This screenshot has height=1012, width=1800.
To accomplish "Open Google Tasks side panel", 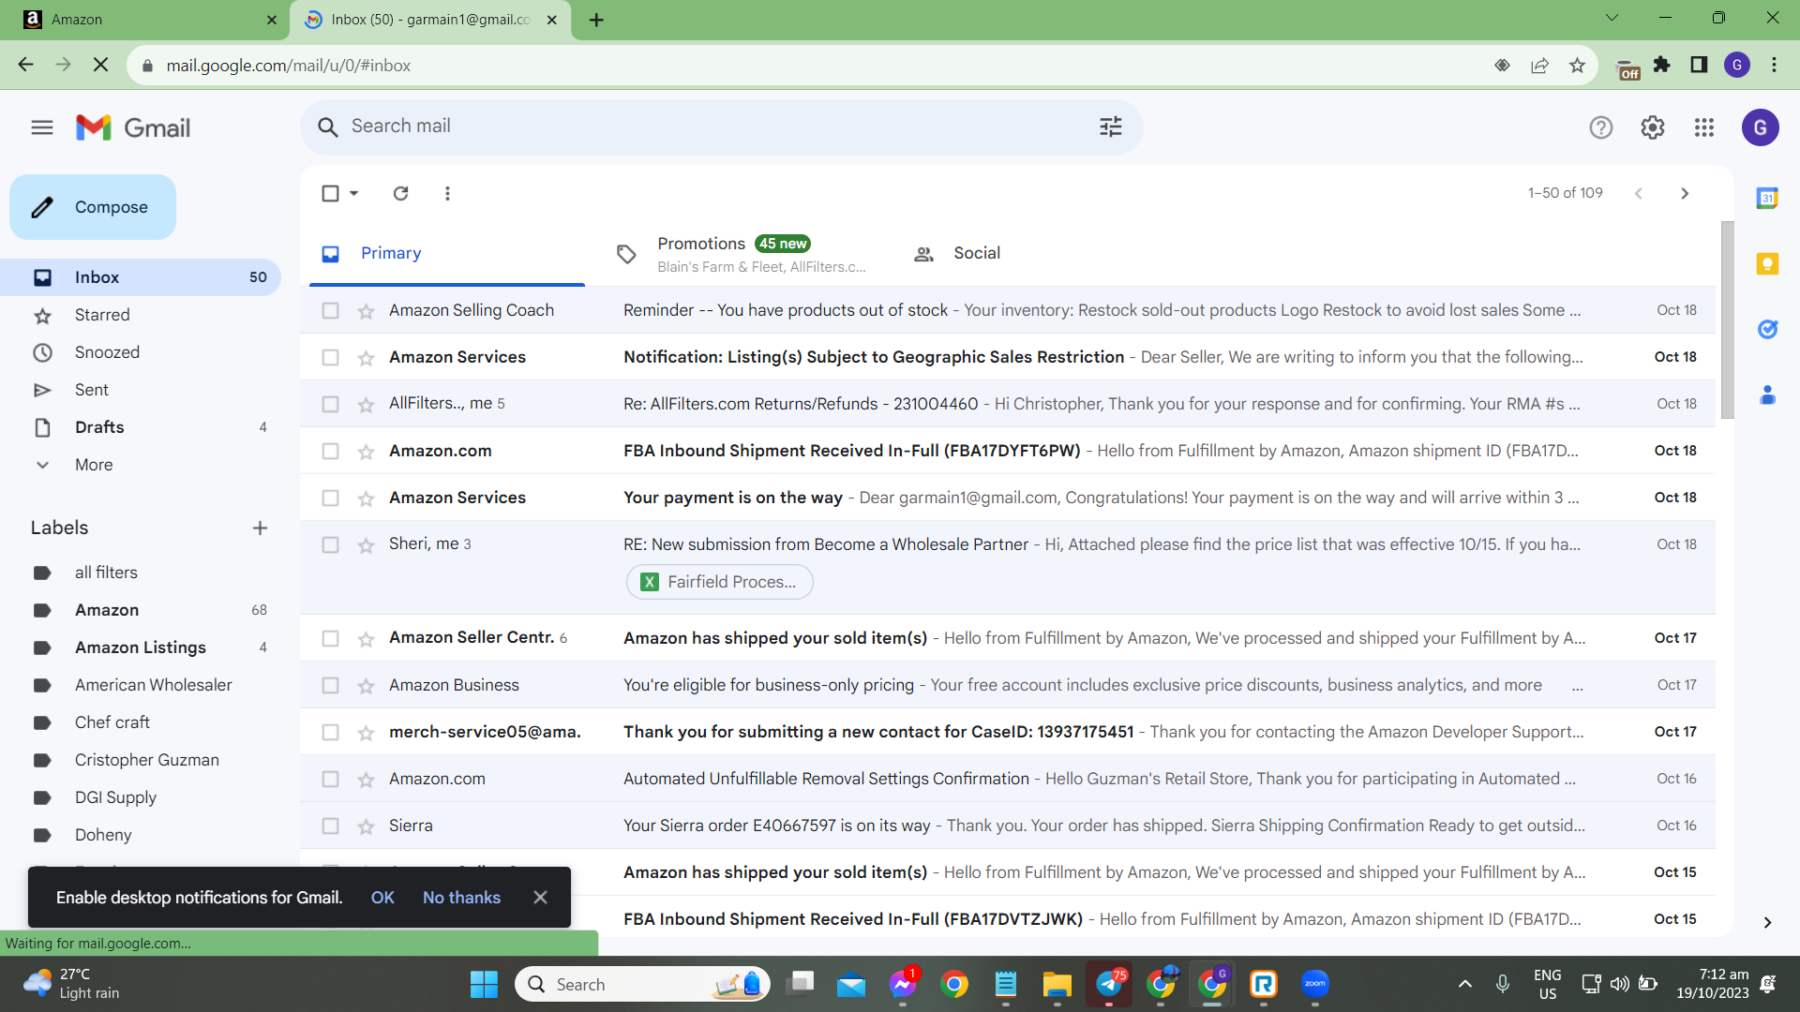I will [1767, 329].
